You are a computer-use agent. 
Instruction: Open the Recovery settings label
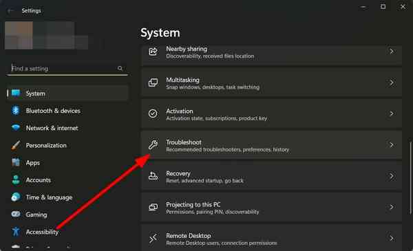178,174
